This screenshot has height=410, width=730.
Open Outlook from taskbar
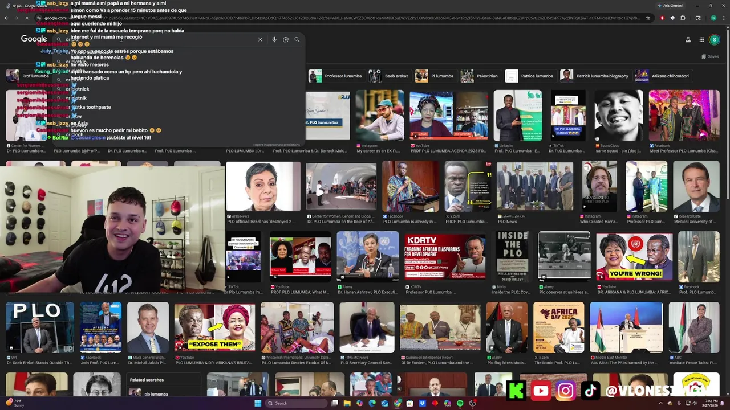click(384, 403)
